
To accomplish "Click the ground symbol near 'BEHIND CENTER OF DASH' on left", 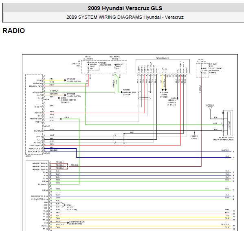I will (59, 98).
